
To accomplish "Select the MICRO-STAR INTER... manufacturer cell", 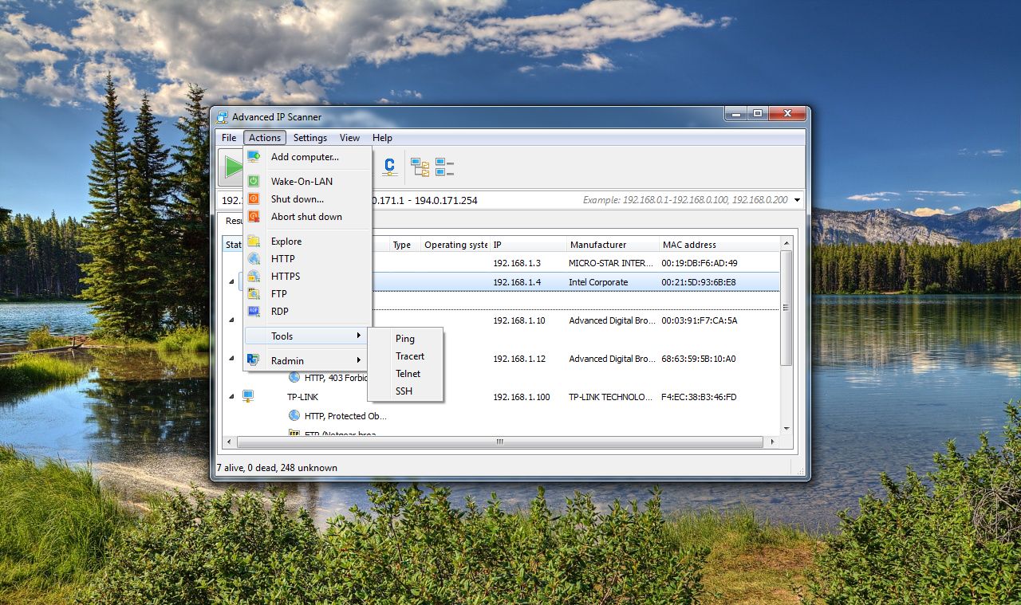I will (612, 263).
